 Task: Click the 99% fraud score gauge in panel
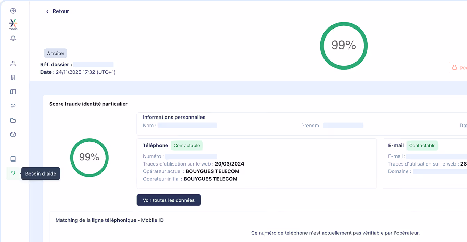(89, 158)
